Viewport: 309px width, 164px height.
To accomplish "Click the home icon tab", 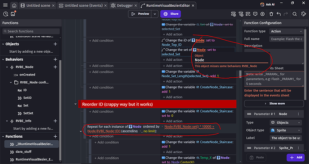I will coord(14,5).
